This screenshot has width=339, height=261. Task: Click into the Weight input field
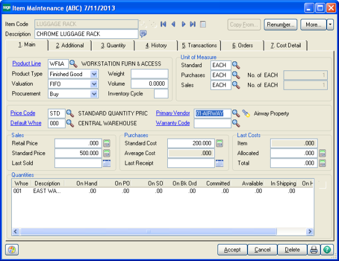[149, 74]
